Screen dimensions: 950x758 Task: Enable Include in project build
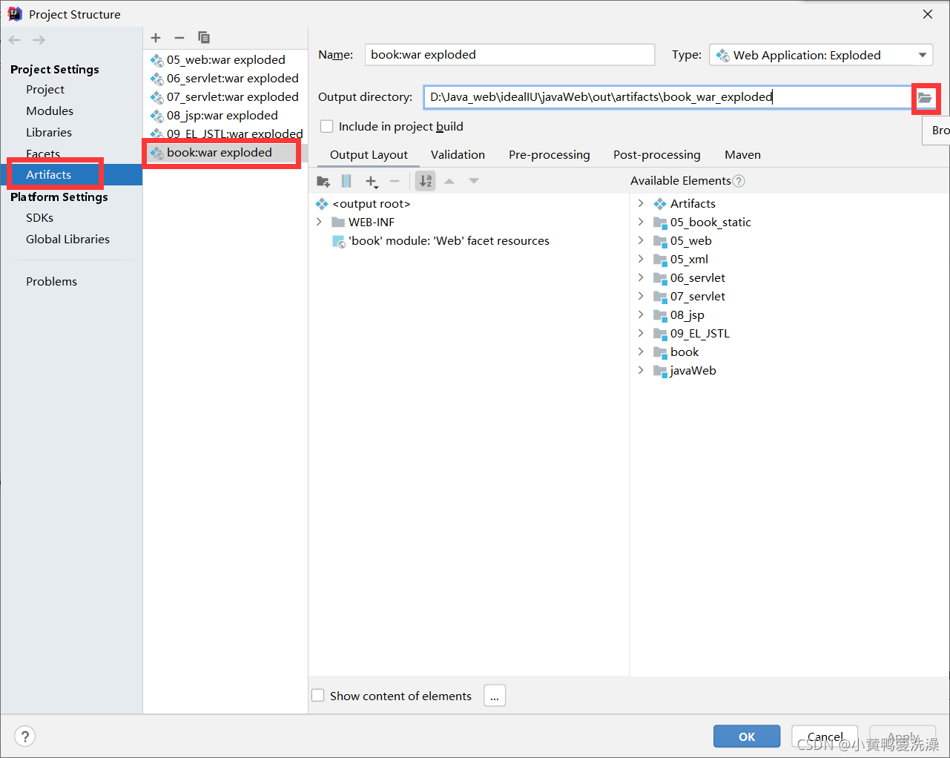tap(326, 127)
